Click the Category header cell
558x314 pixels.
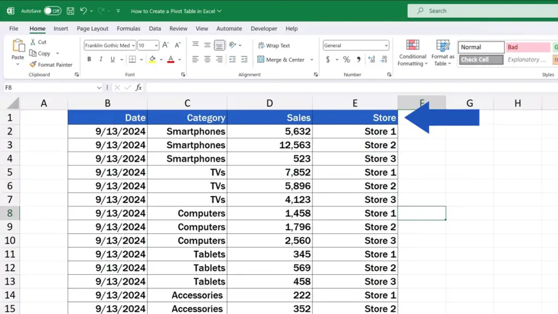pyautogui.click(x=187, y=118)
